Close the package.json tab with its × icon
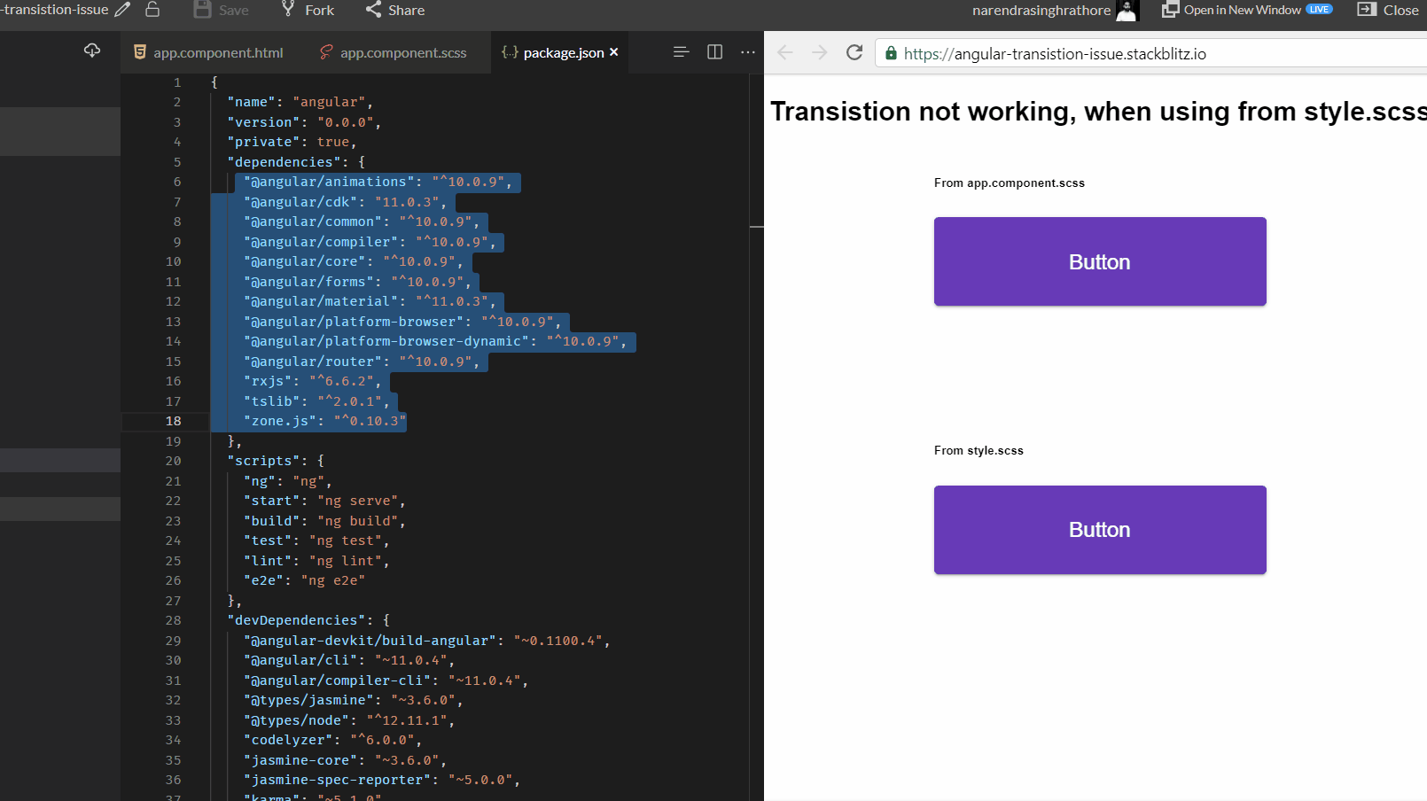This screenshot has height=801, width=1427. point(614,51)
